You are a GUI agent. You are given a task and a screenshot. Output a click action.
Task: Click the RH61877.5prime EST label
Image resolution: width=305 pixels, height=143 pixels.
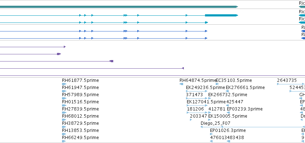coord(80,80)
